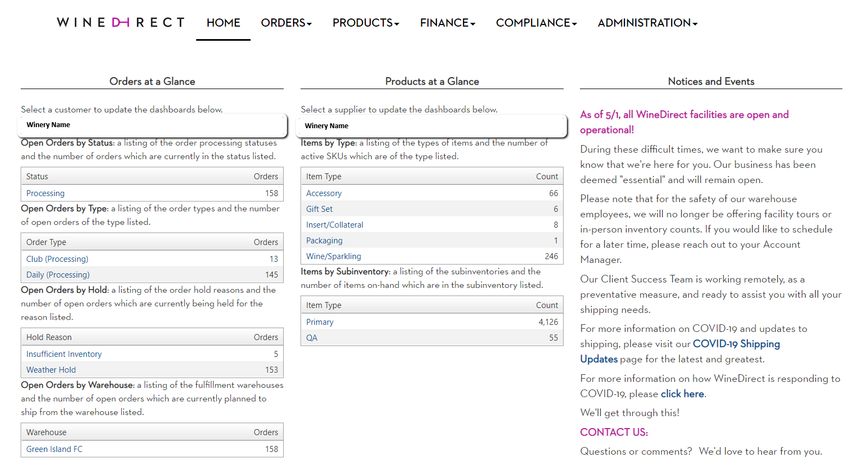The height and width of the screenshot is (465, 856).
Task: Open the Primary subinventory
Action: 320,322
